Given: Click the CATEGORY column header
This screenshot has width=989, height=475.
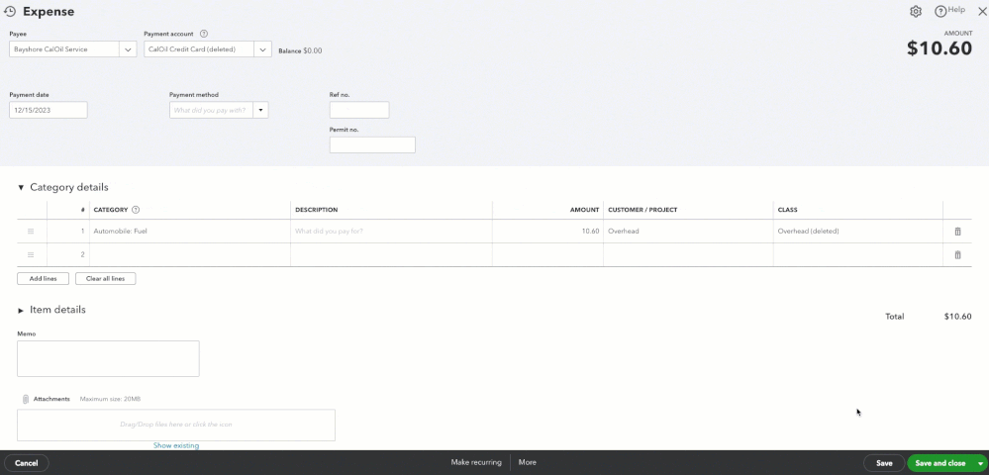Looking at the screenshot, I should tap(110, 210).
